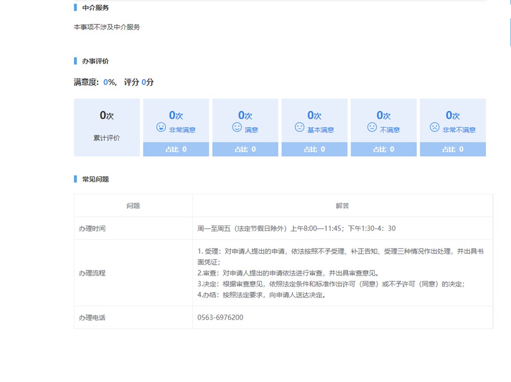Click the 0% satisfaction value next to 满意度
Image resolution: width=511 pixels, height=382 pixels.
[108, 82]
